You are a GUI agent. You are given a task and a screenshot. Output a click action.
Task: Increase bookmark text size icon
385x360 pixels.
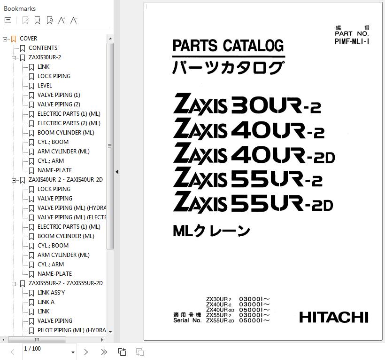(62, 20)
